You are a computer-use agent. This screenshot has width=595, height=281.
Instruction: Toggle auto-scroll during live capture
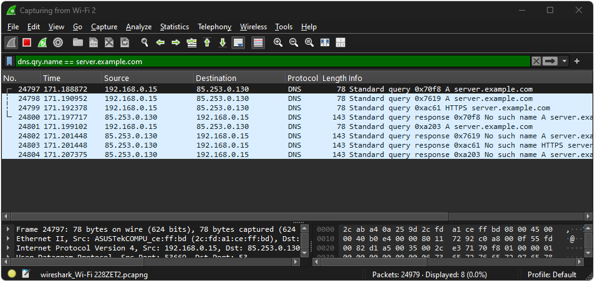[x=238, y=42]
